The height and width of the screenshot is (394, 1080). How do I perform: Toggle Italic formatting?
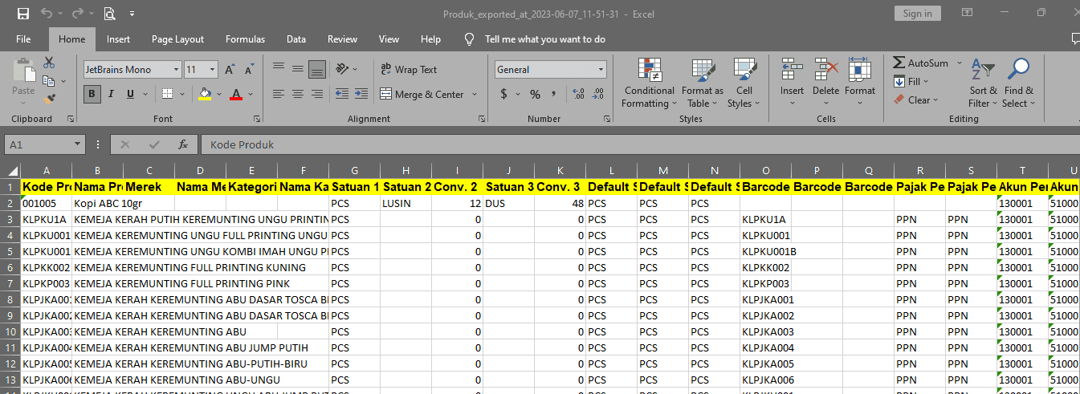coord(112,95)
